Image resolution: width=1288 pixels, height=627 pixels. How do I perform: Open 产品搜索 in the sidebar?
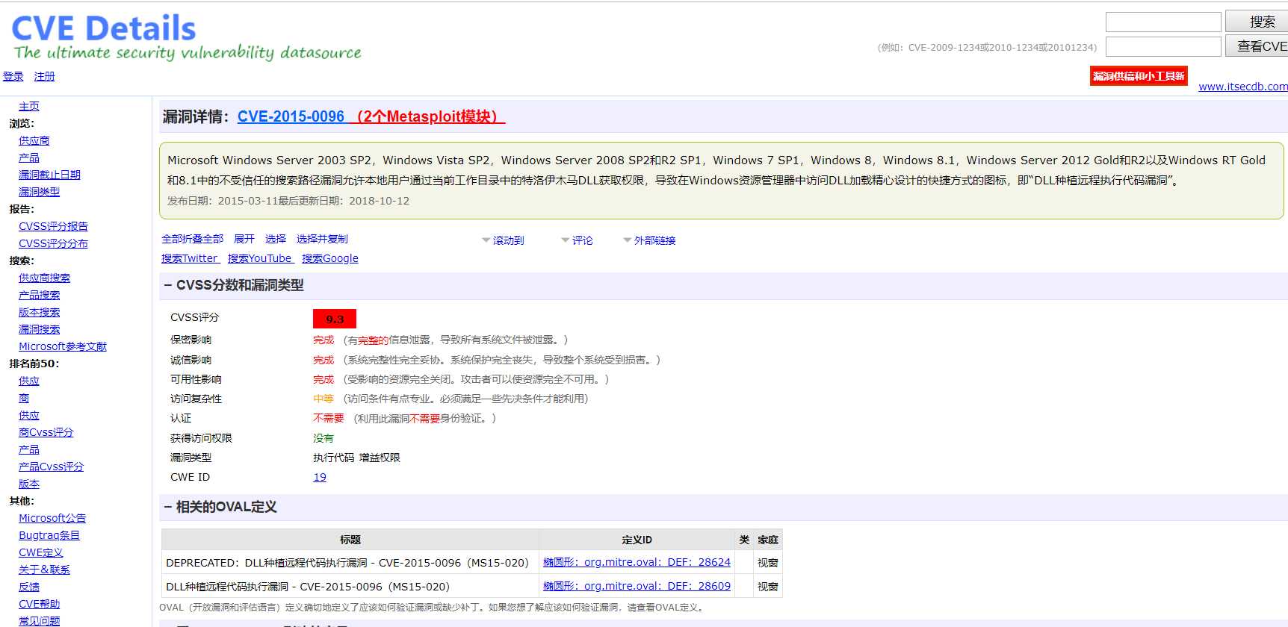coord(39,295)
